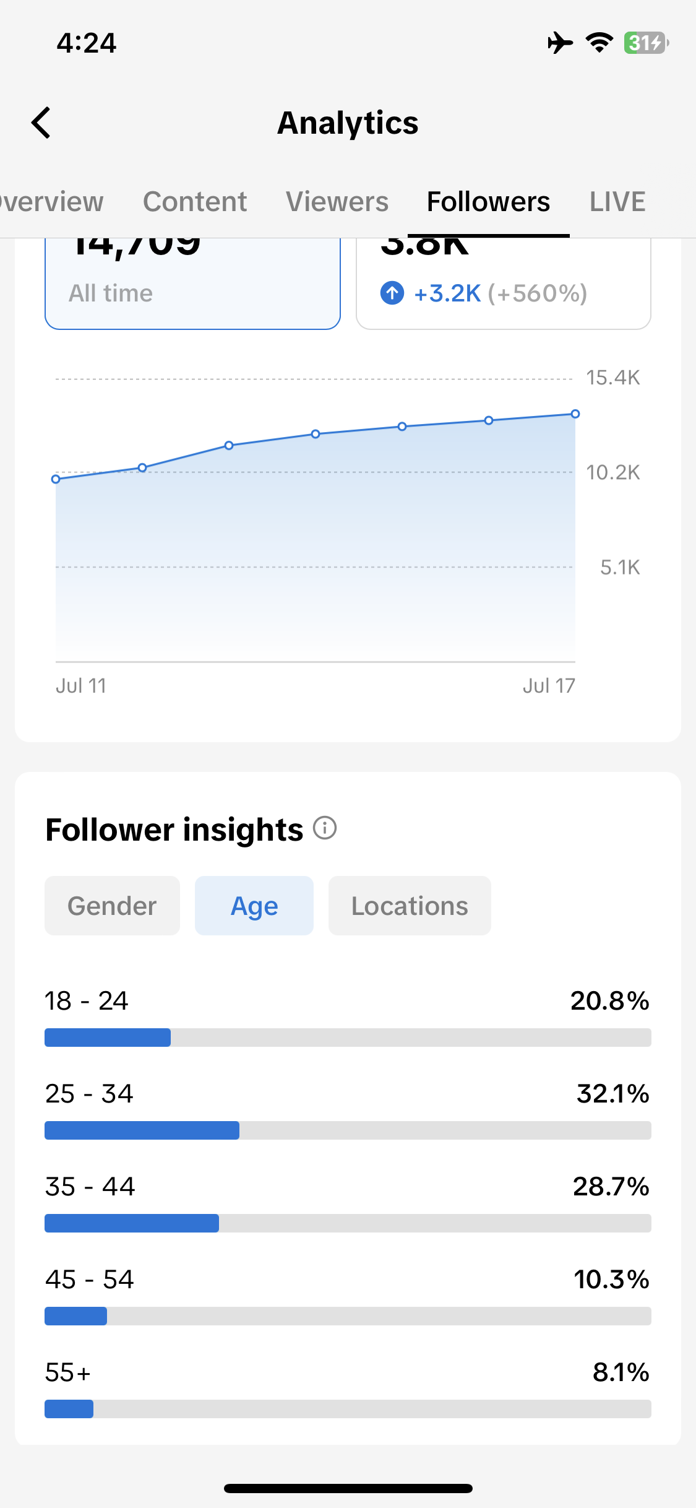
Task: Select the Gender insights filter
Action: 112,906
